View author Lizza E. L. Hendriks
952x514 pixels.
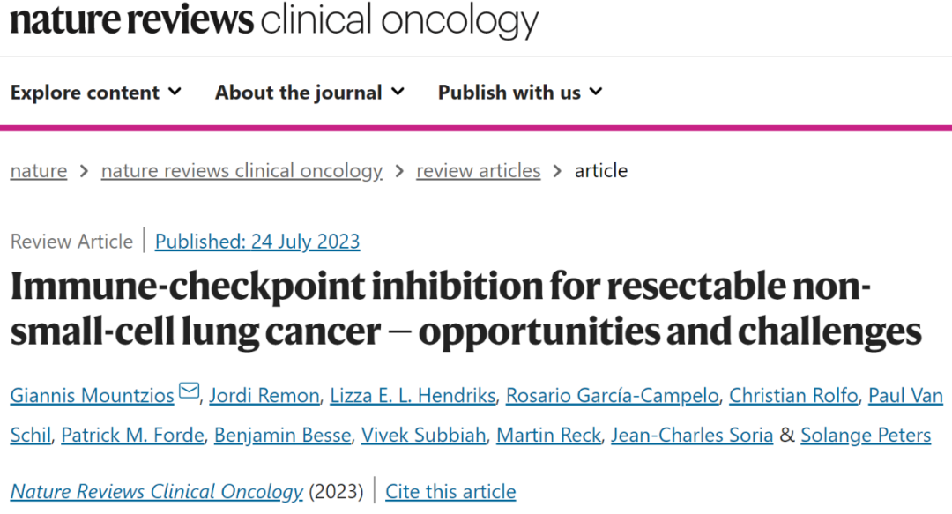click(x=413, y=396)
